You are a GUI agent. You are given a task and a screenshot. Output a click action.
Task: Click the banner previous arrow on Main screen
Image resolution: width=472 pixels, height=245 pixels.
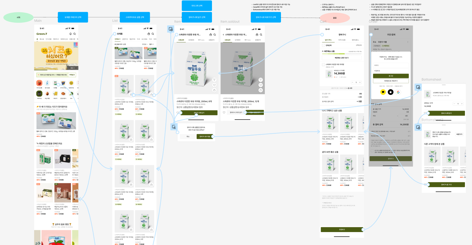(68, 68)
